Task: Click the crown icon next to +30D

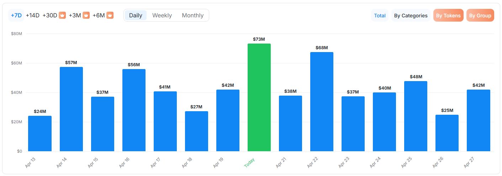Action: [62, 16]
